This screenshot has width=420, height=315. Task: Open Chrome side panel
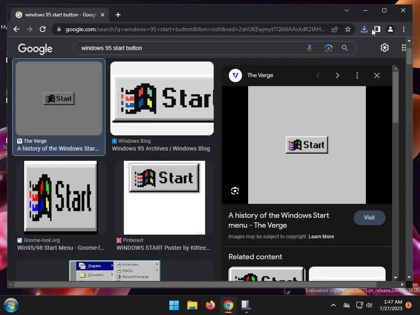coord(377,29)
